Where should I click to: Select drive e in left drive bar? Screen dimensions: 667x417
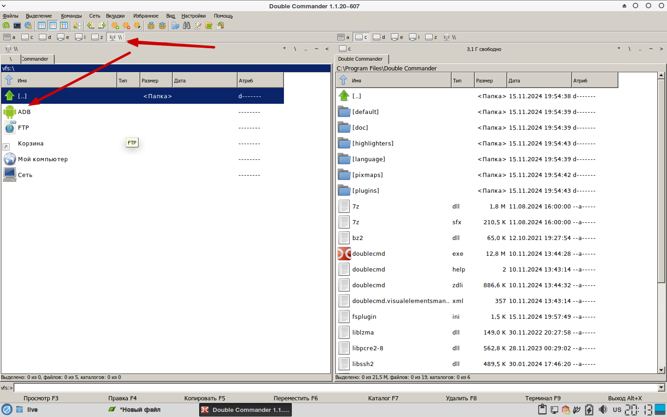click(x=63, y=37)
